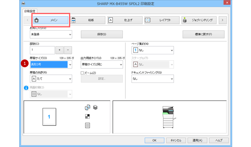Click the キャンセル button
Image resolution: width=251 pixels, height=147 pixels.
(176, 140)
